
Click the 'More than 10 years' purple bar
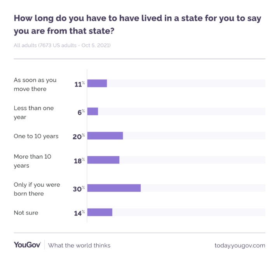coord(103,160)
